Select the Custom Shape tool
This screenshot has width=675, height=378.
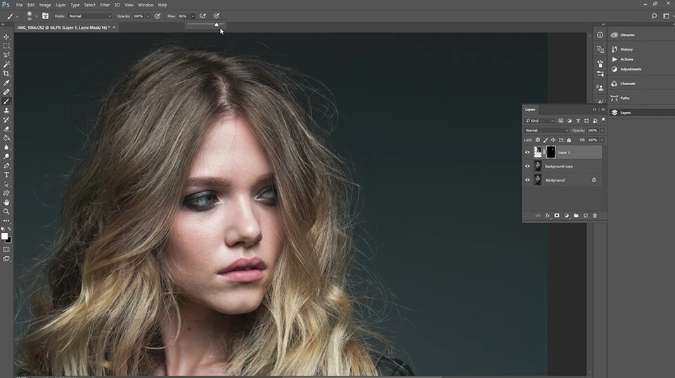[x=6, y=193]
